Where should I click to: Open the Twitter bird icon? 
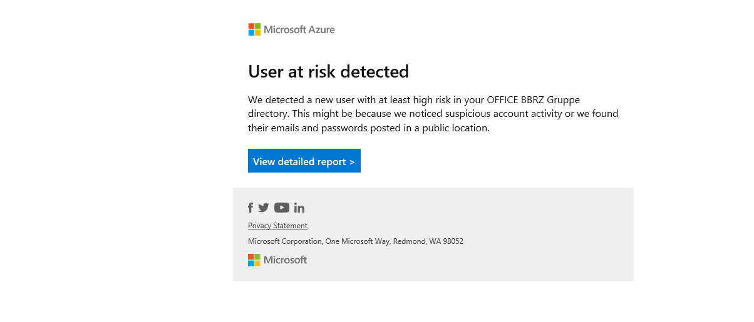tap(264, 208)
